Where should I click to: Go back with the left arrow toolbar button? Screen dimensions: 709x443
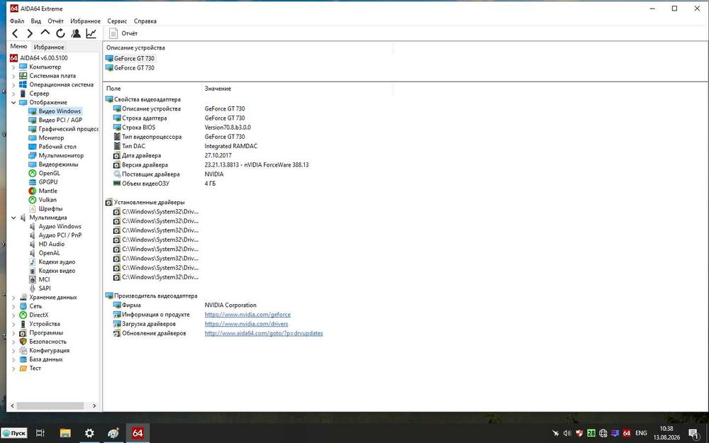coord(16,33)
